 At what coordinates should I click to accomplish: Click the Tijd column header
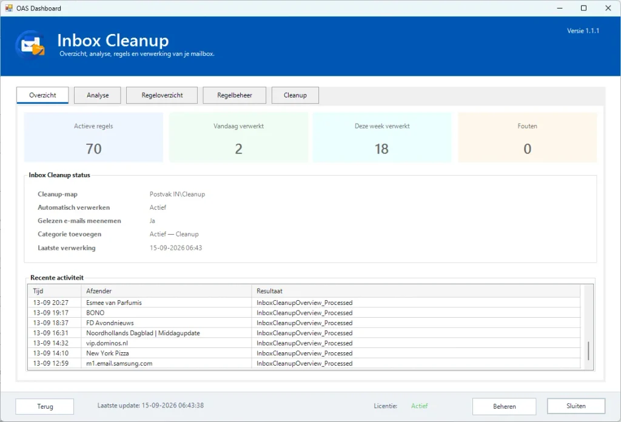tap(55, 291)
